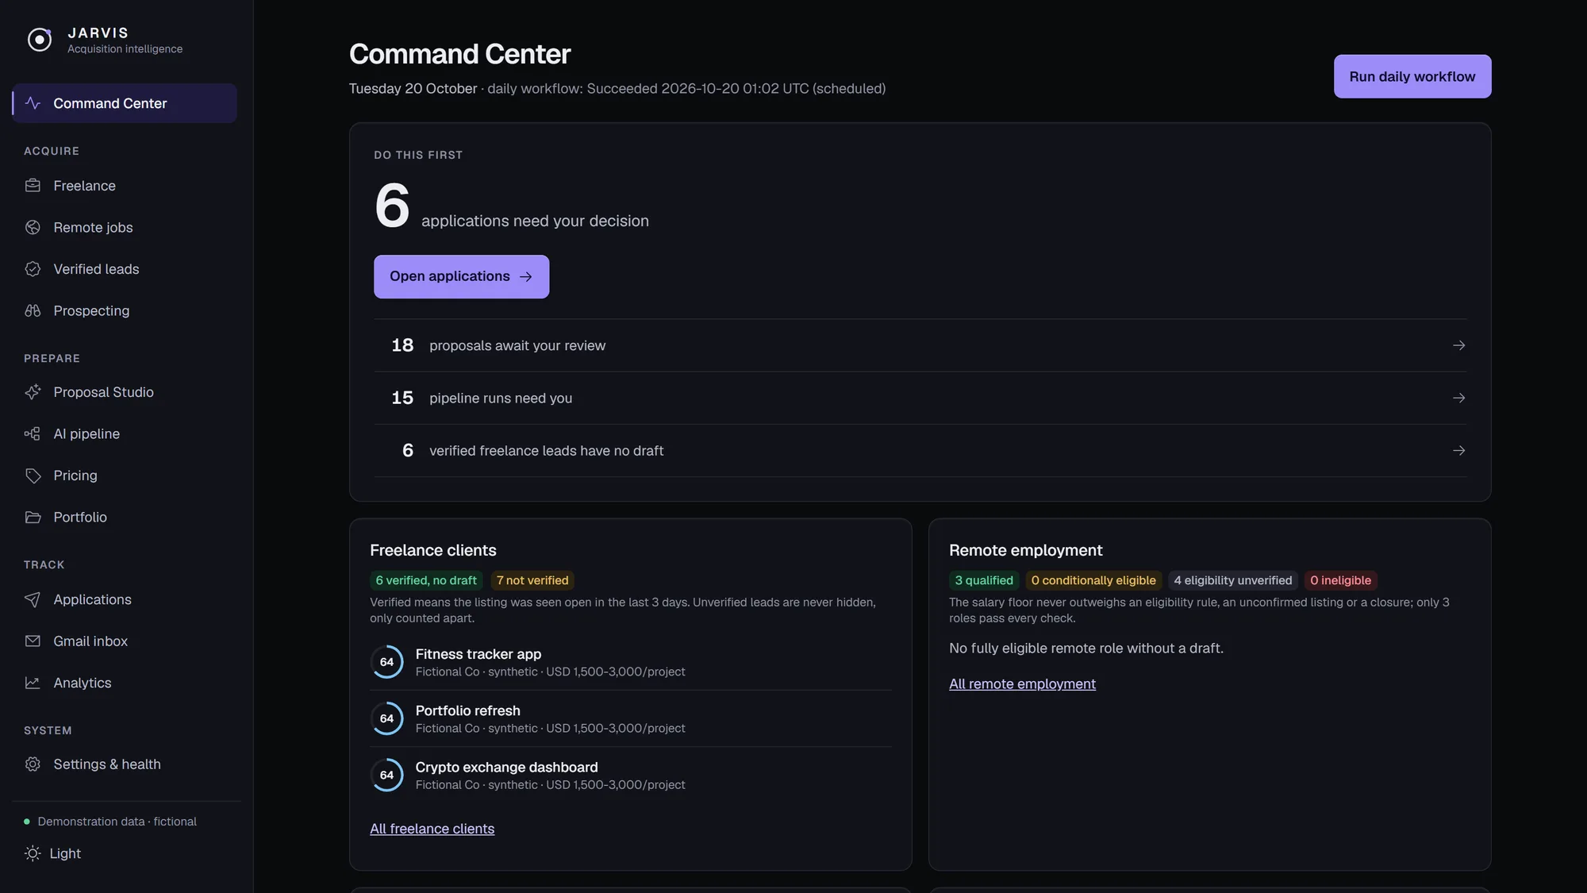Click the Pricing tag icon
1587x893 pixels.
pyautogui.click(x=33, y=475)
